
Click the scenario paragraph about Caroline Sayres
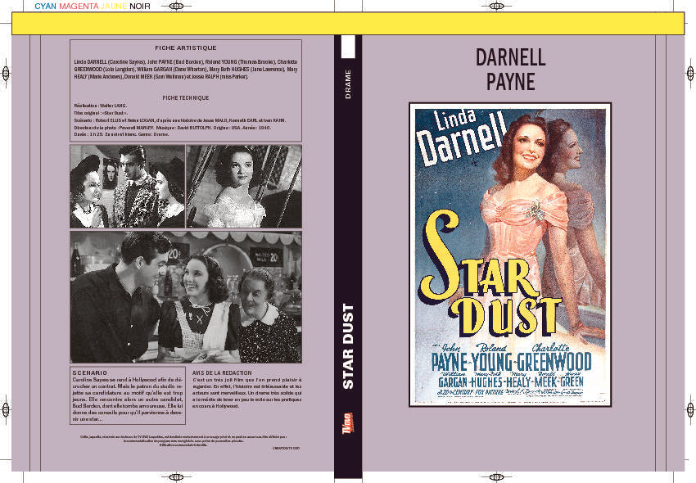coord(128,399)
